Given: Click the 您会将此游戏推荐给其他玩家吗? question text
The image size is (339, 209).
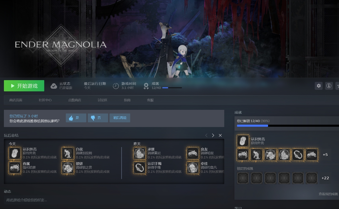Looking at the screenshot, I should click(34, 121).
